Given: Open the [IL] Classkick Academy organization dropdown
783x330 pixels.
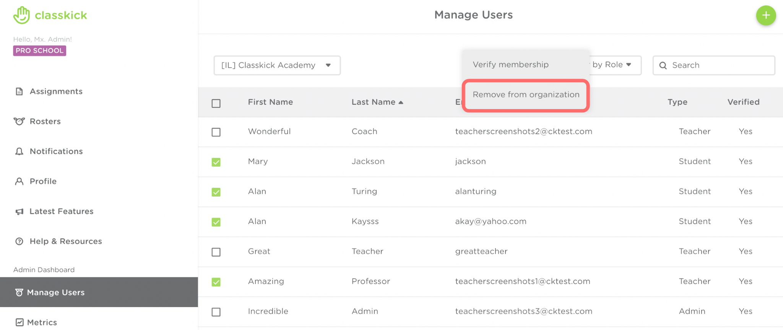Looking at the screenshot, I should [x=277, y=65].
